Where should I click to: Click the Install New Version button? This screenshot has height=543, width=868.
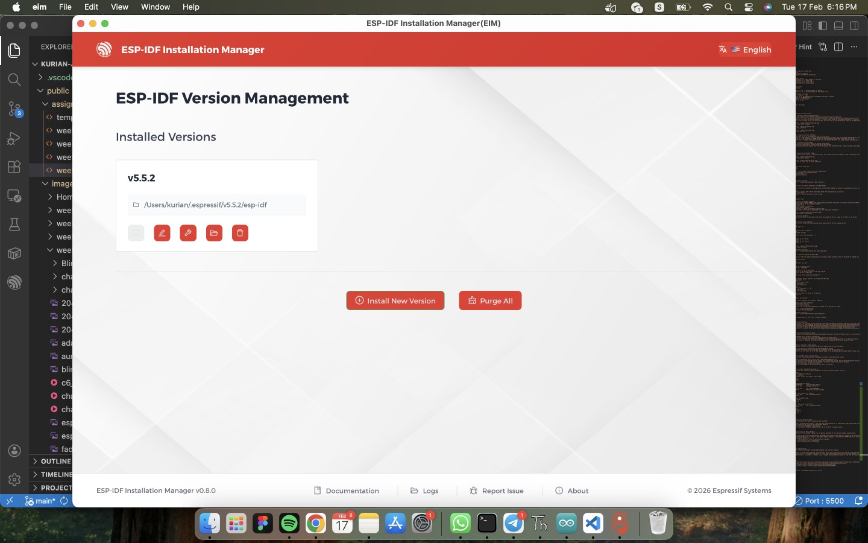click(x=395, y=300)
